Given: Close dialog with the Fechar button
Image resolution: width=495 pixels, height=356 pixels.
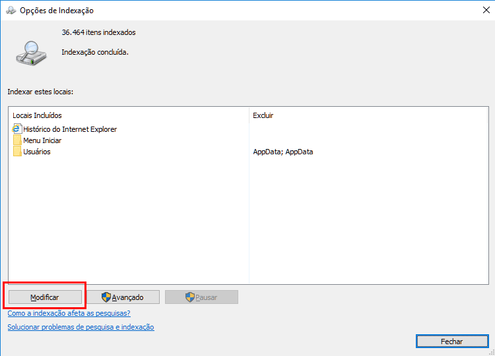Looking at the screenshot, I should [x=452, y=341].
